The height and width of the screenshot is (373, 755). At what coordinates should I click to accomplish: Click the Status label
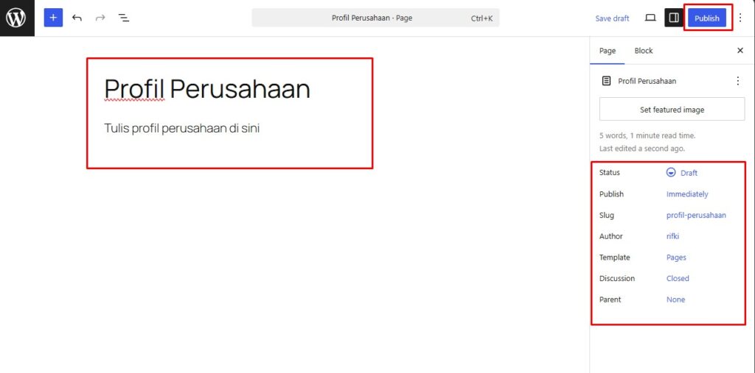[x=610, y=172]
